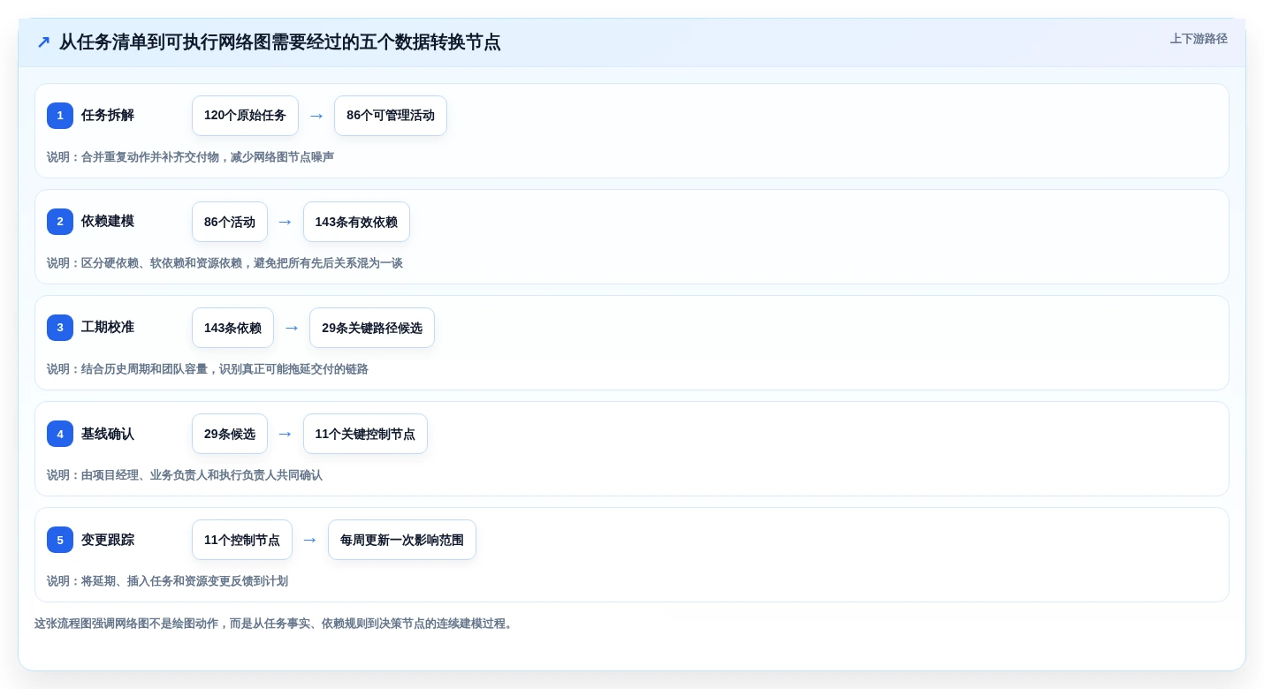Click the 任务拆解 step title
The height and width of the screenshot is (689, 1264).
point(108,116)
